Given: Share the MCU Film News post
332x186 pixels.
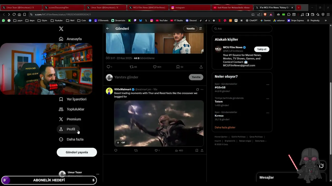Looking at the screenshot, I should click(x=201, y=67).
